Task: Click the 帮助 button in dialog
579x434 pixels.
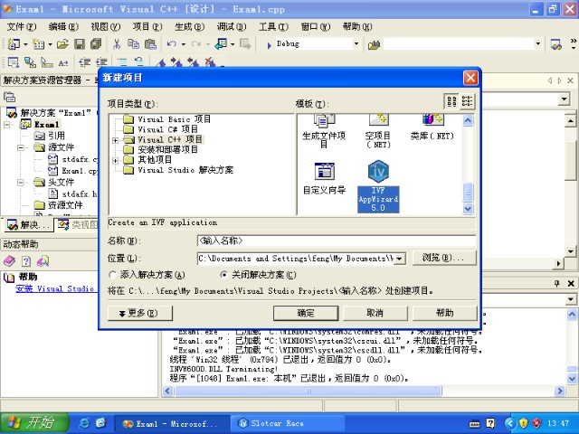Action: point(444,314)
